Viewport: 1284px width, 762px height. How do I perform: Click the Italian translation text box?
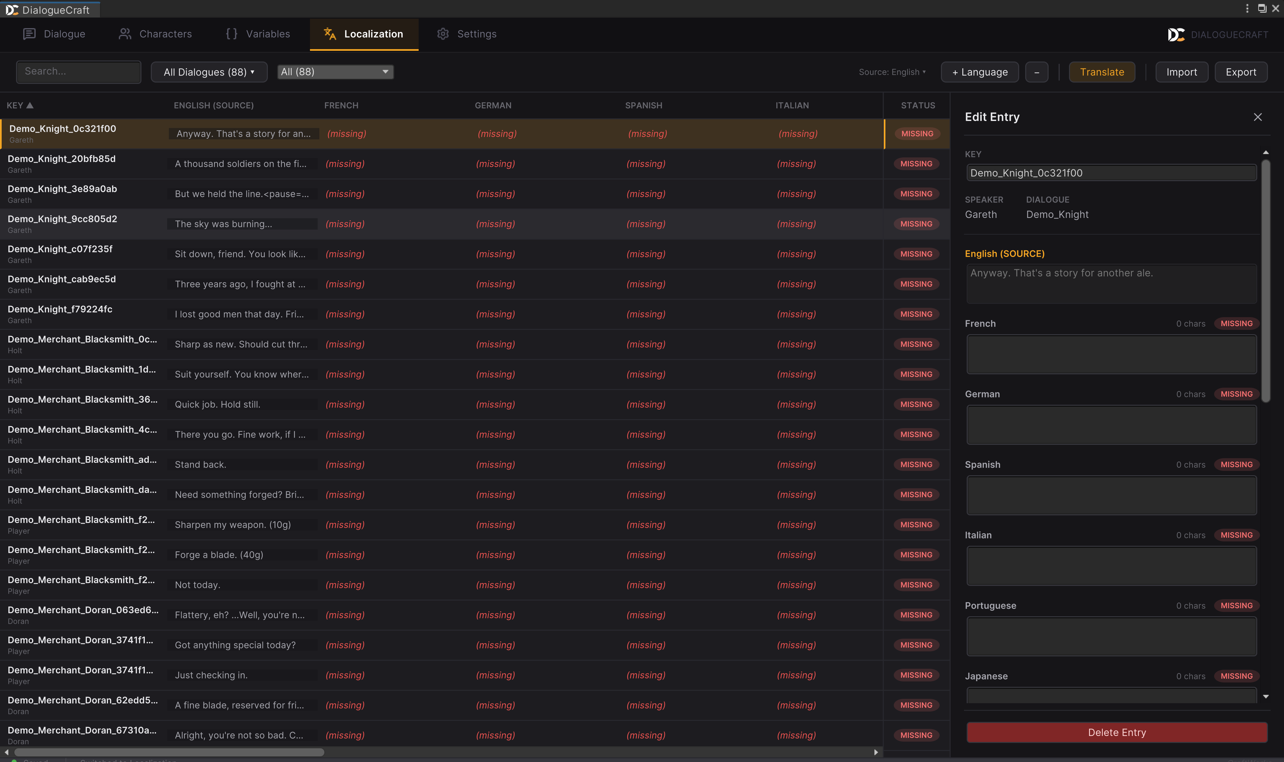tap(1111, 566)
